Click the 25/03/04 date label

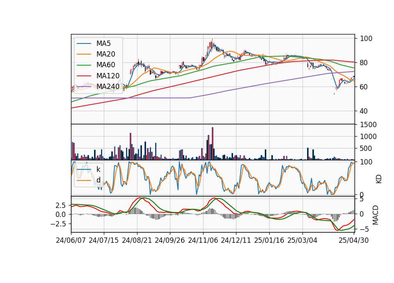click(302, 240)
